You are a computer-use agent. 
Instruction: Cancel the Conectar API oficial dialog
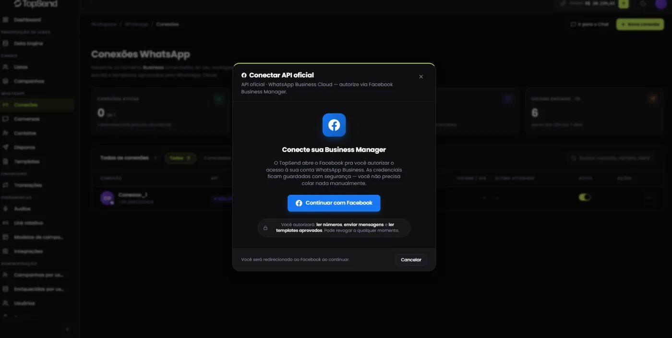(x=411, y=260)
